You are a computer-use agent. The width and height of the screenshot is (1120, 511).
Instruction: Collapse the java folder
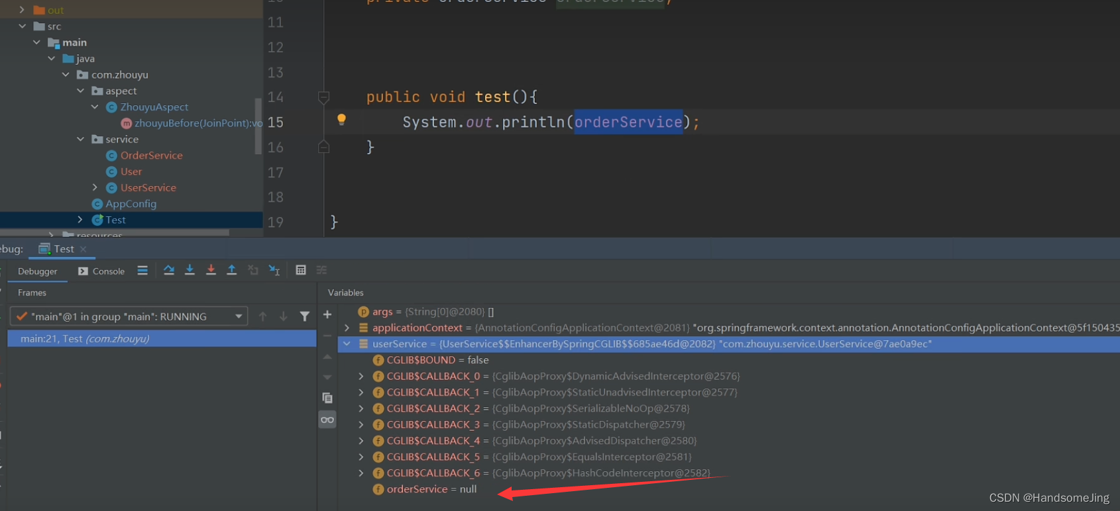(x=52, y=58)
